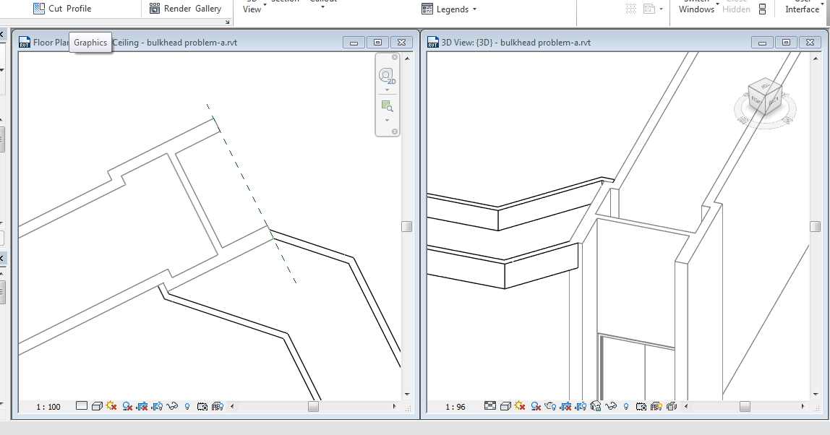Click the Temporary View Properties icon
This screenshot has width=830, height=435.
click(x=202, y=406)
